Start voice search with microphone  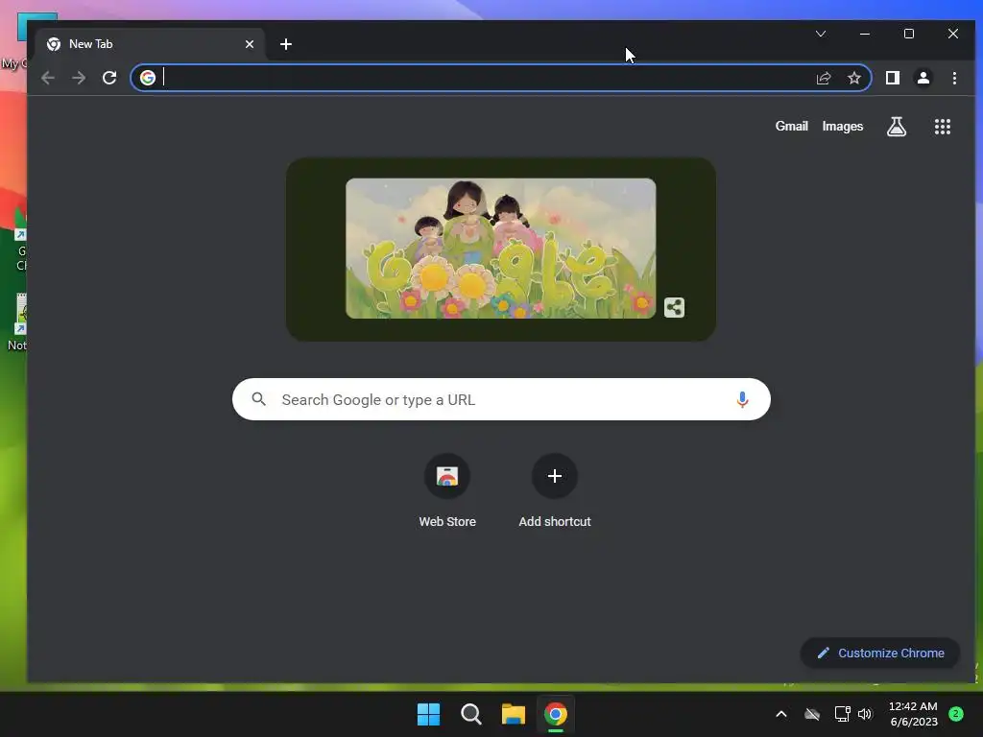pyautogui.click(x=742, y=399)
